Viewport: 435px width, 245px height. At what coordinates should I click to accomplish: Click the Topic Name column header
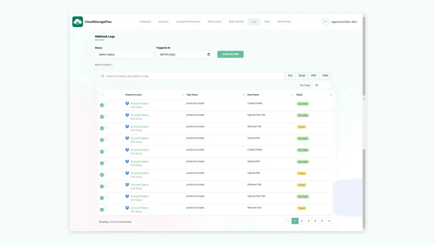click(x=192, y=95)
